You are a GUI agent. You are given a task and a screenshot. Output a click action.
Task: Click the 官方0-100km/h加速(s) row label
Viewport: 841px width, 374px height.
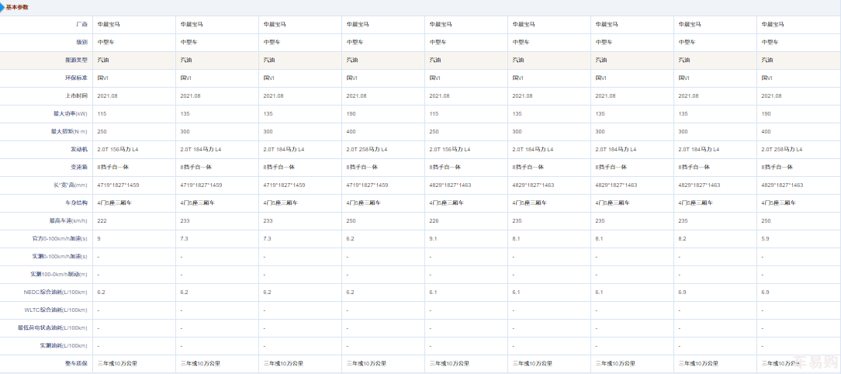(60, 239)
